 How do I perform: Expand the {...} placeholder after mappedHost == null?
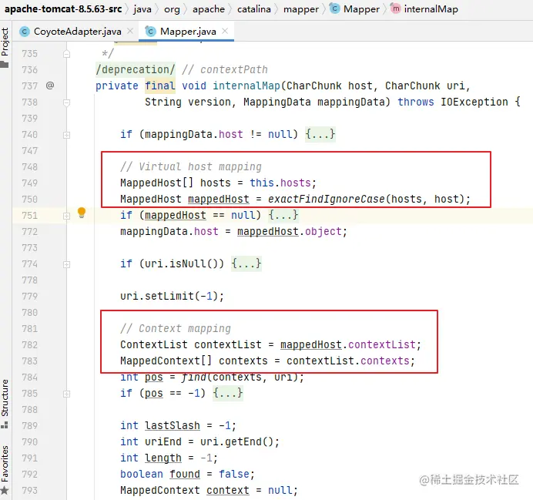pos(283,214)
